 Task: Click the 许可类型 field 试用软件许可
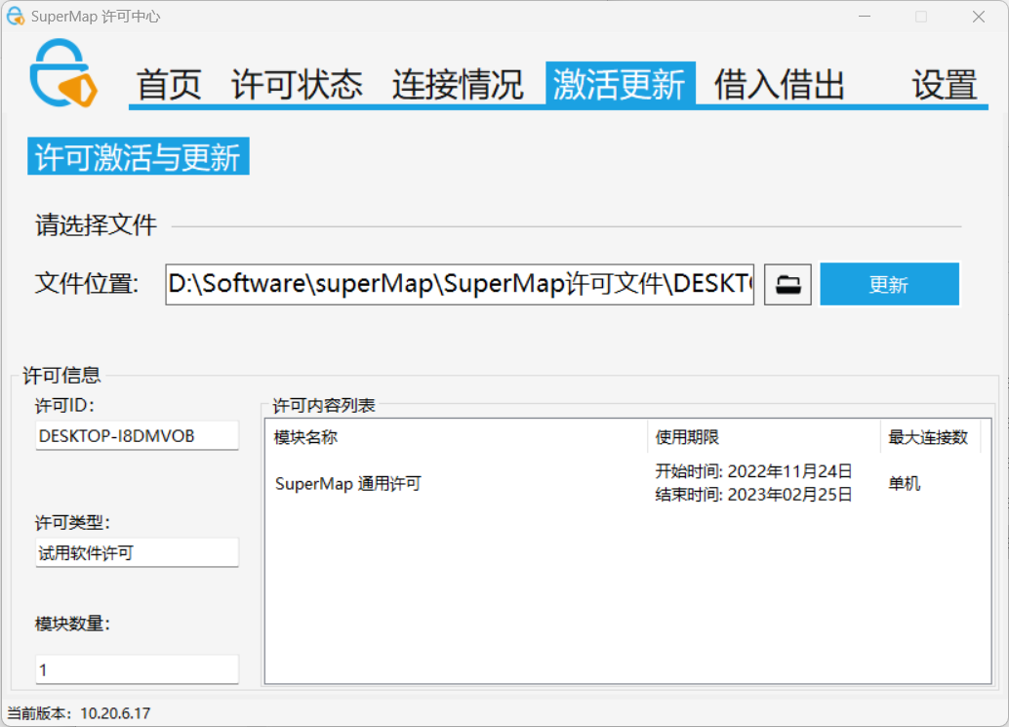coord(137,552)
